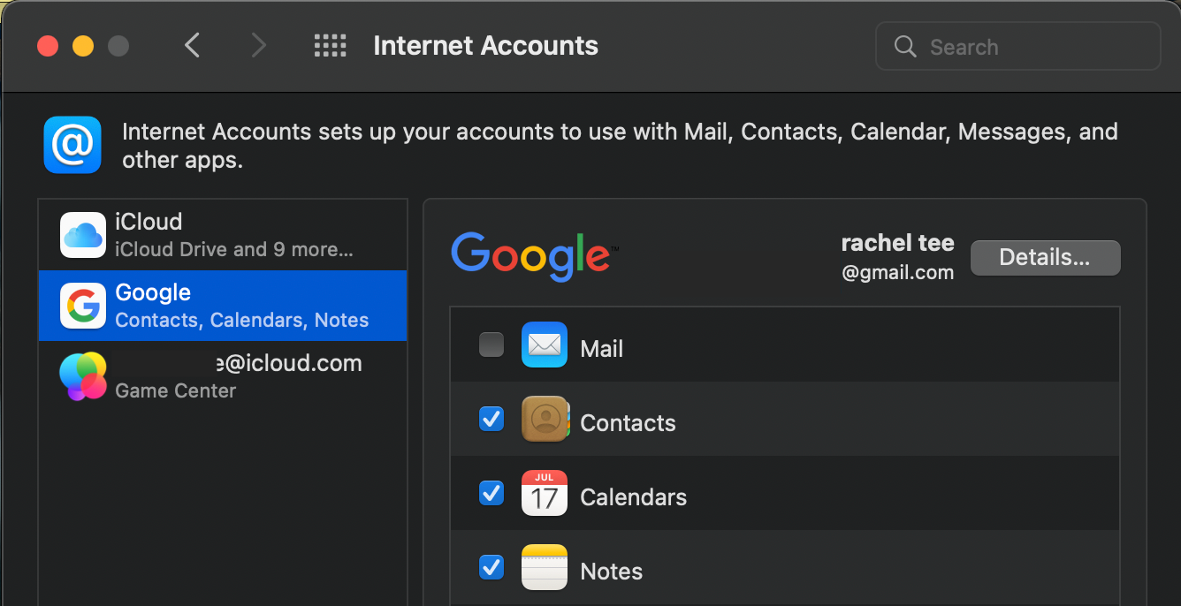Click the Google logo in the account pane
Viewport: 1181px width, 606px height.
pos(533,256)
